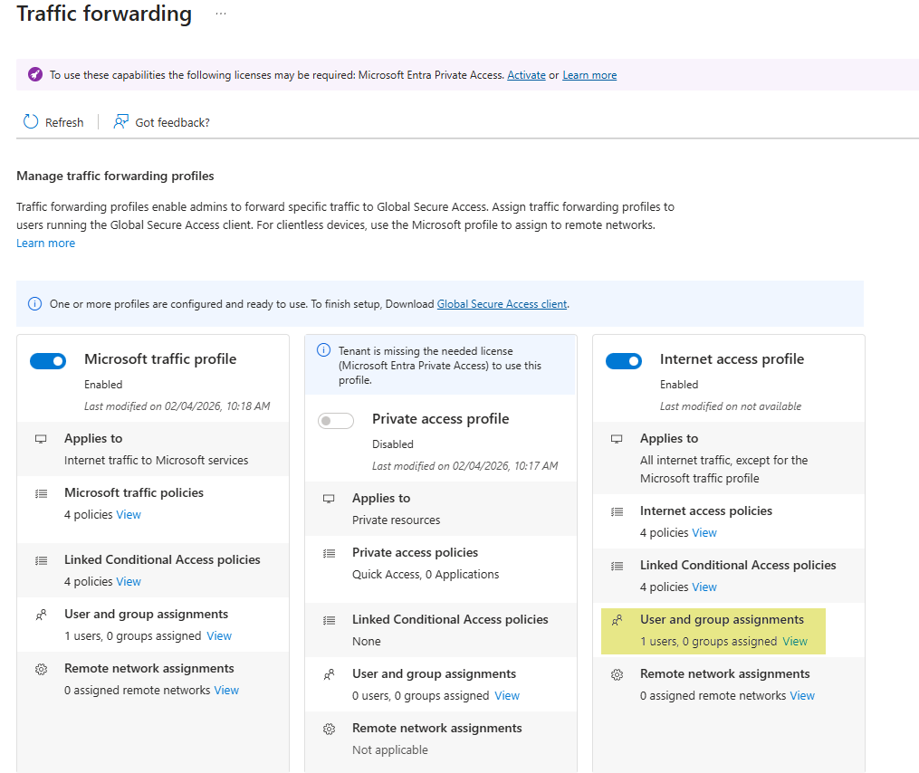Click the purple rocket license icon
This screenshot has height=773, width=919.
pyautogui.click(x=35, y=74)
